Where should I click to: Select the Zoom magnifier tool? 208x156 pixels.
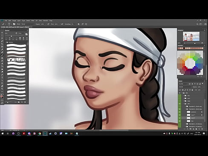pos(2,89)
